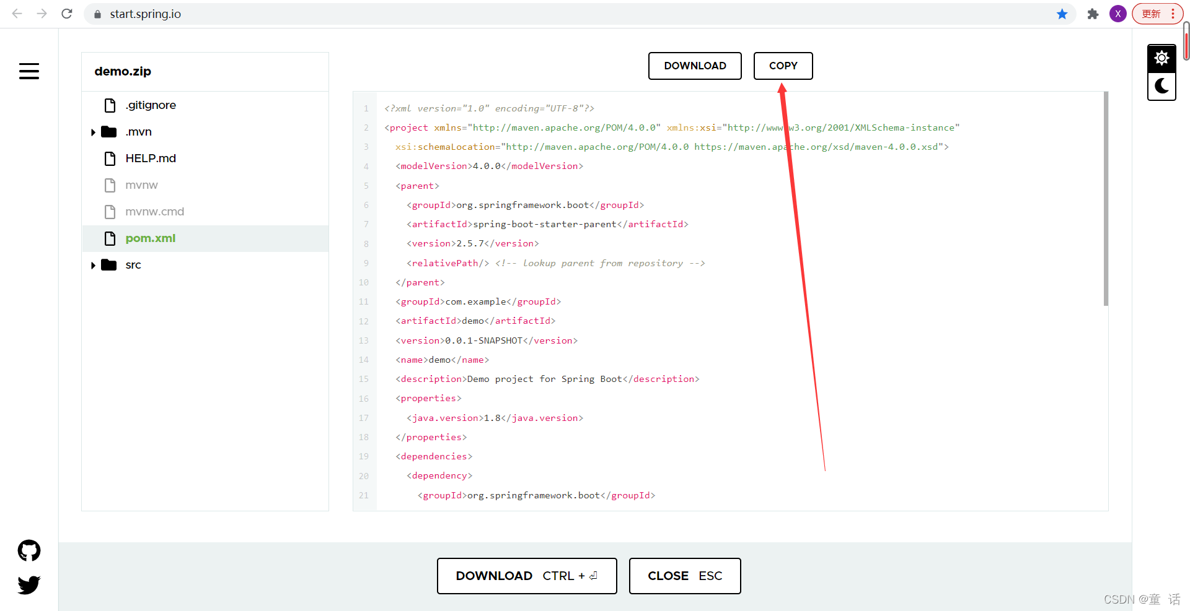Click the artifactId demo line
The image size is (1190, 611).
coord(475,321)
